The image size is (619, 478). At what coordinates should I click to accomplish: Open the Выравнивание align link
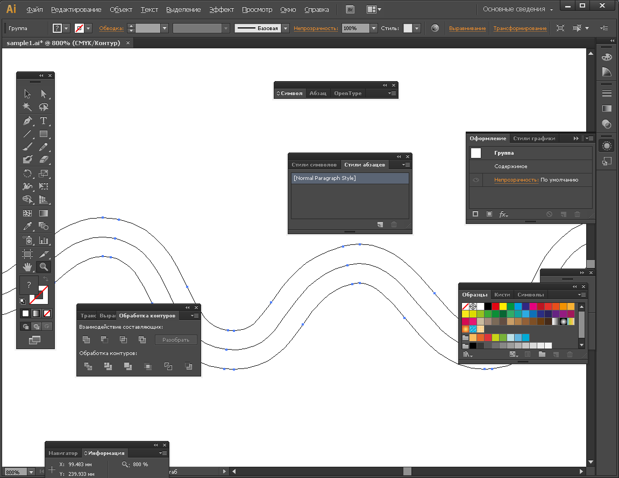467,28
